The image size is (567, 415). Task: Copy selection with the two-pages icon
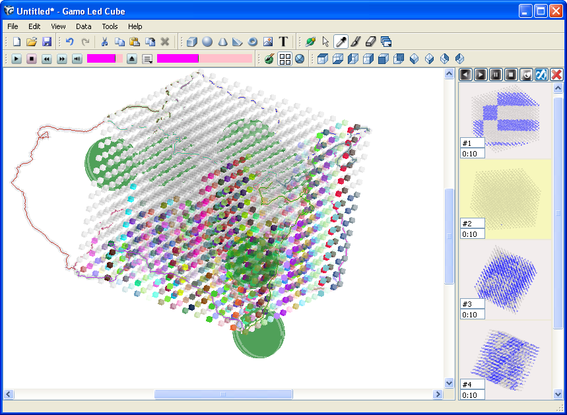tap(119, 42)
